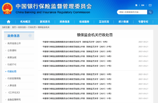Select 金融监管研究 in sidebar
Viewport: 158px width, 103px height.
(x=14, y=100)
